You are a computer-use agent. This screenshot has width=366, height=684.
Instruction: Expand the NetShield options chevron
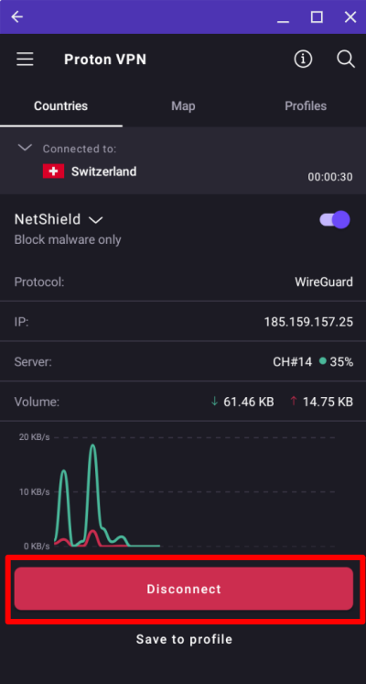96,220
